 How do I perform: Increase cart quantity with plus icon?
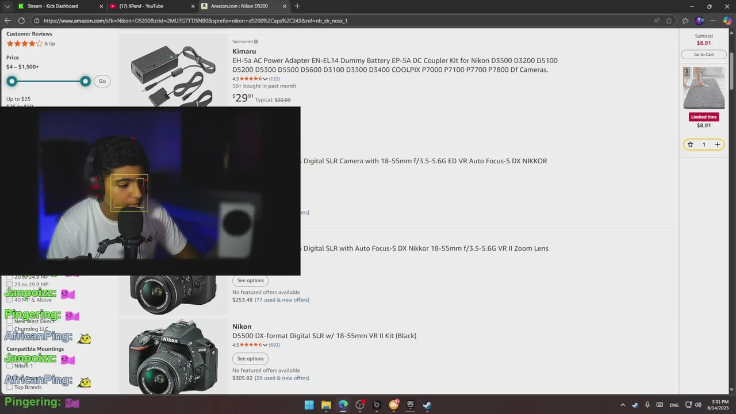point(717,144)
